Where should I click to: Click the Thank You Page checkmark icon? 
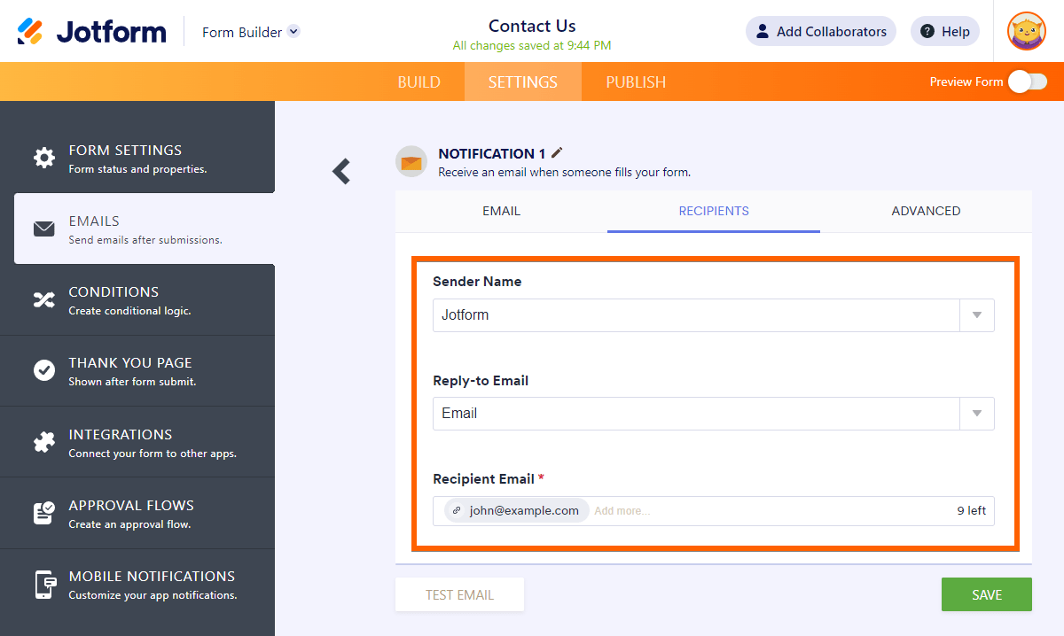pos(44,370)
